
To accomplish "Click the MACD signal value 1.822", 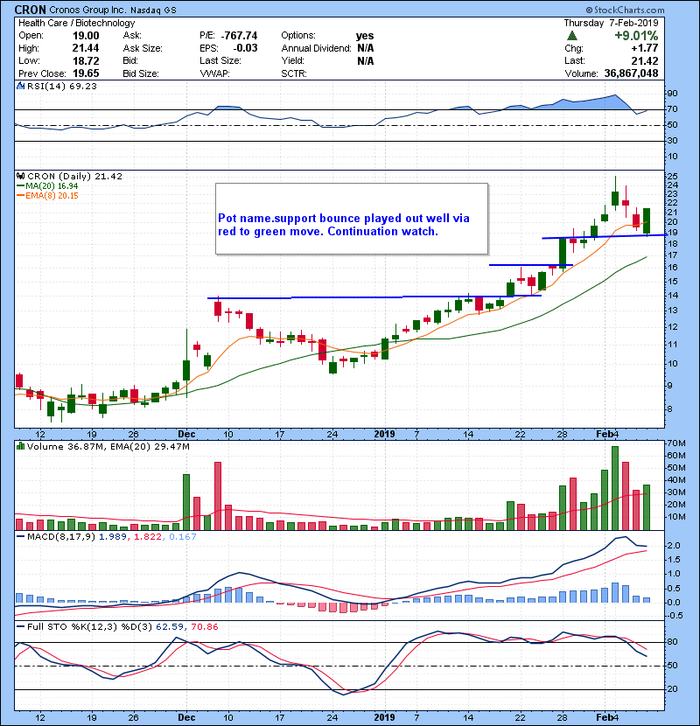I will [x=148, y=537].
